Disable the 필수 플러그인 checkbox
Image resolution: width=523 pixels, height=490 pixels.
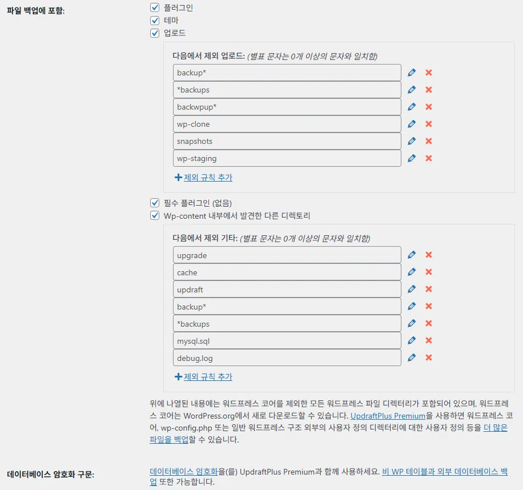coord(154,203)
